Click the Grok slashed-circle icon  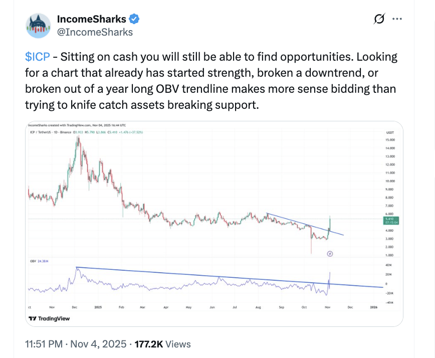[x=379, y=20]
